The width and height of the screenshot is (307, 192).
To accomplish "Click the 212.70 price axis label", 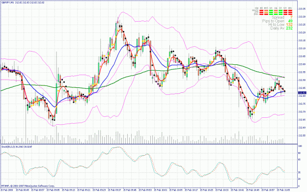I will pos(302,112).
